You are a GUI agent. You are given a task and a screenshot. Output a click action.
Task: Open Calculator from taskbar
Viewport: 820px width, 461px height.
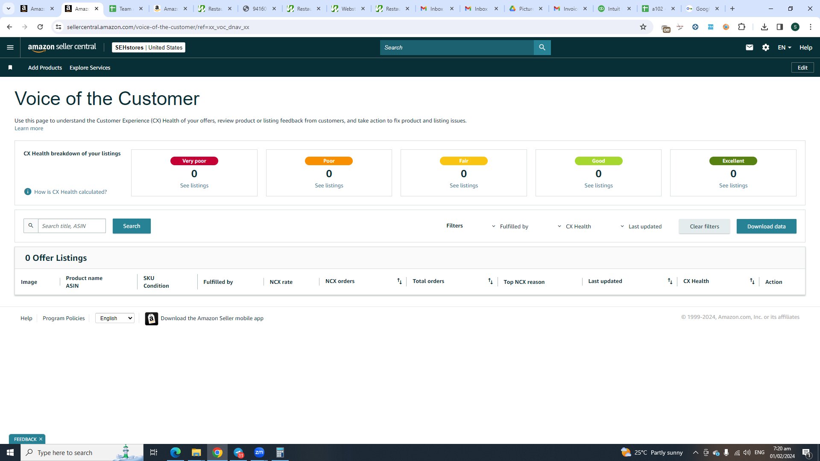click(280, 452)
